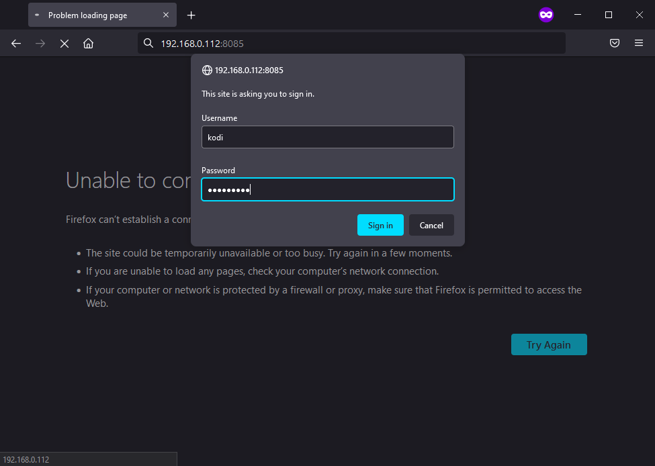The height and width of the screenshot is (466, 655).
Task: Focus the Password input field
Action: 328,189
